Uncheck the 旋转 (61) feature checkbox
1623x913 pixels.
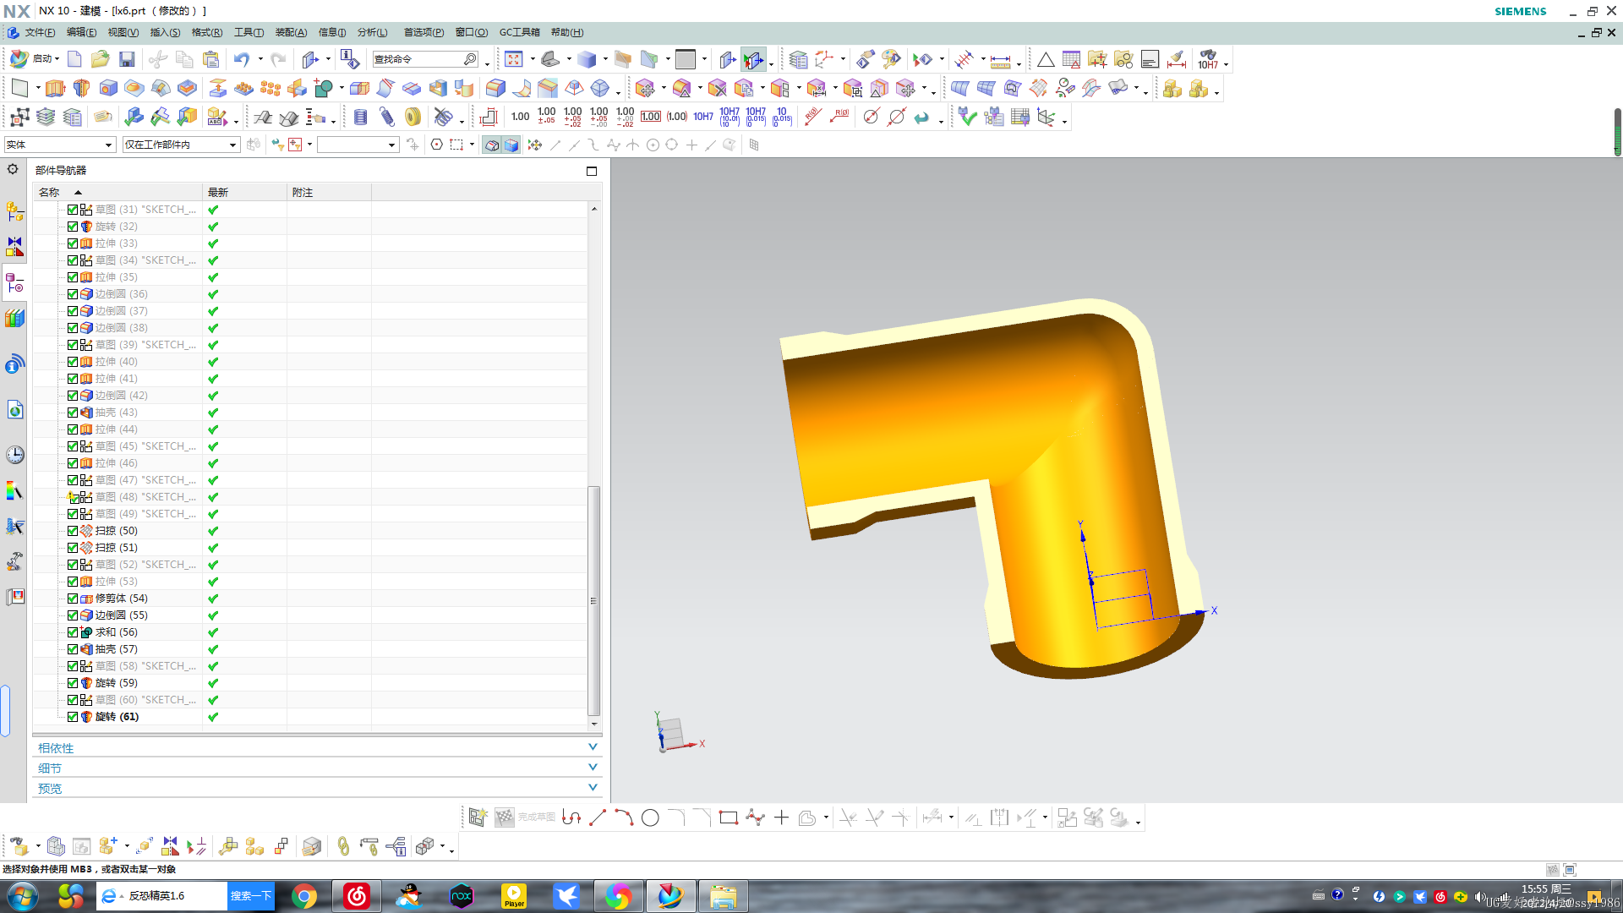[x=73, y=717]
